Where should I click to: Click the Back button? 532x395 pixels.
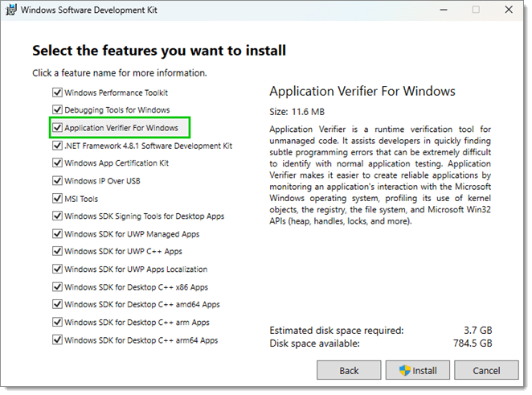click(x=349, y=370)
